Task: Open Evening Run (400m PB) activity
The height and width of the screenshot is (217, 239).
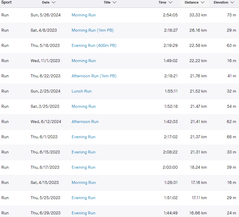Action: (x=94, y=45)
